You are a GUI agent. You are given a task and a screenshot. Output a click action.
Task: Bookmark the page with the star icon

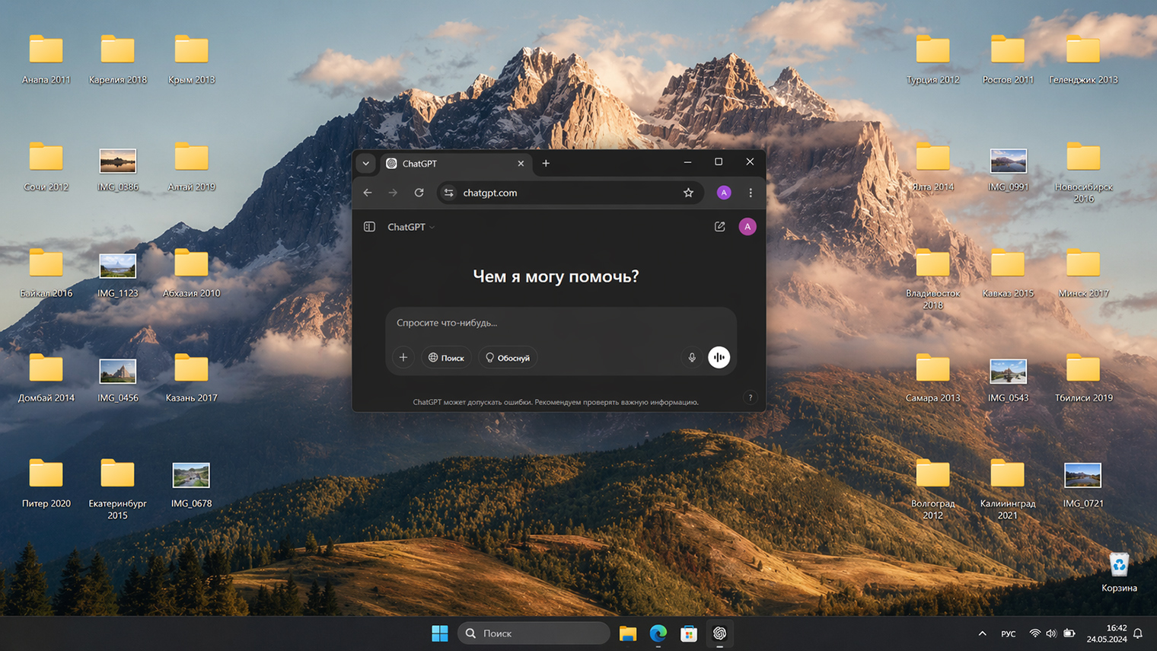[x=688, y=193]
